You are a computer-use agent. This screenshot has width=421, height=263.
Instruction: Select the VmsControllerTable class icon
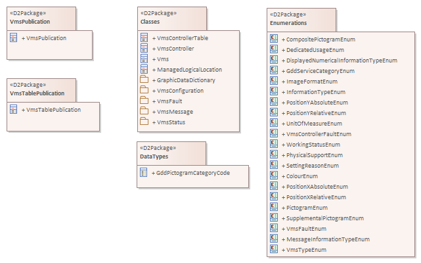pyautogui.click(x=144, y=38)
